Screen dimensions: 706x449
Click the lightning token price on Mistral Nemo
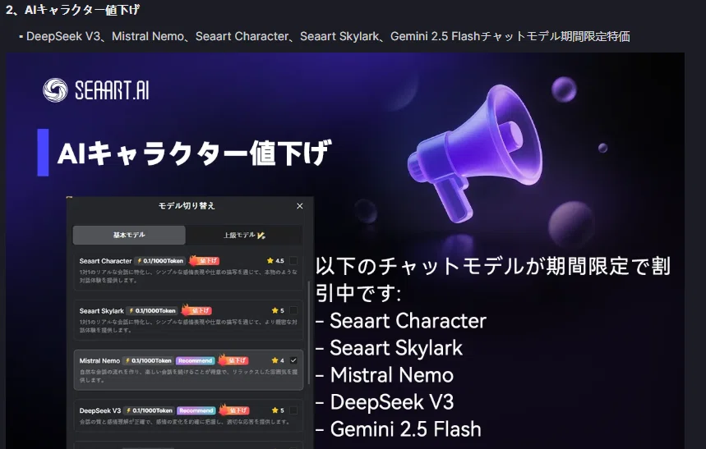coord(149,361)
